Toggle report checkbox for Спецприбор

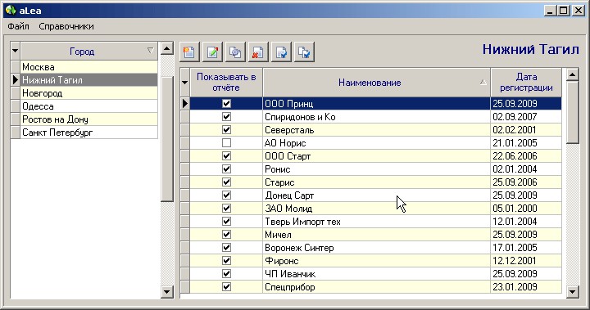(x=226, y=287)
